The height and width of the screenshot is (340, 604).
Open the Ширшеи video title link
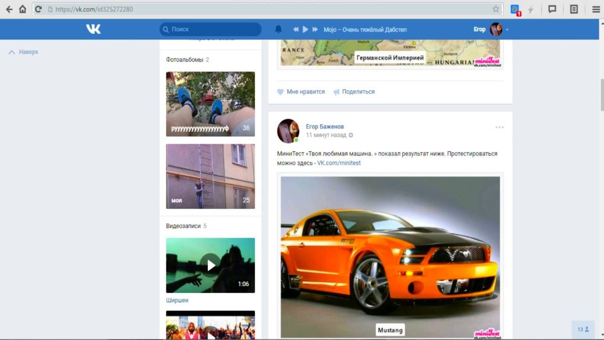177,300
